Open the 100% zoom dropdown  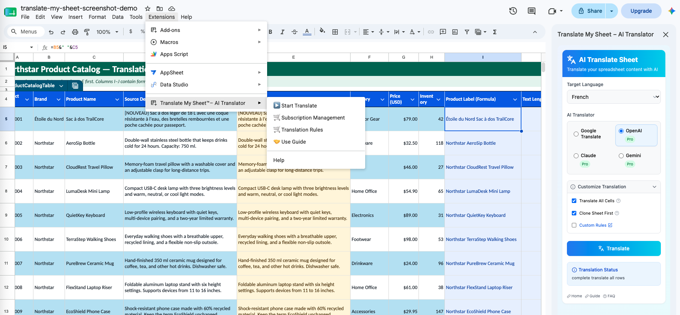pos(107,32)
